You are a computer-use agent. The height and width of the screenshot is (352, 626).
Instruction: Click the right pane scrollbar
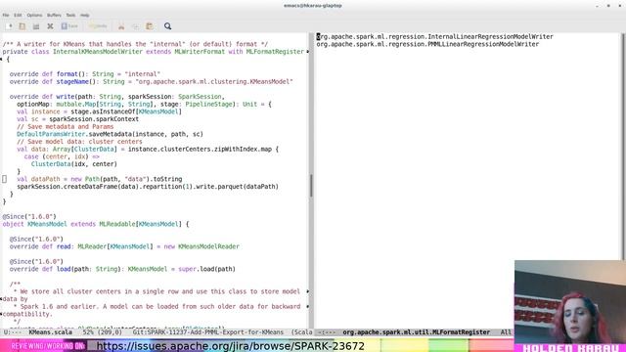[622, 146]
